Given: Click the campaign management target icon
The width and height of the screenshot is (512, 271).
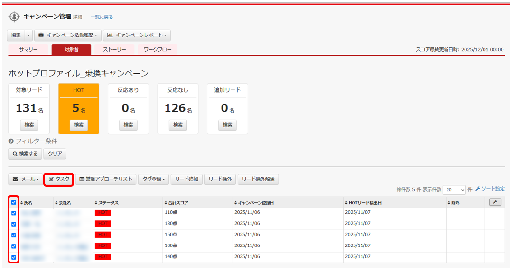Looking at the screenshot, I should [x=15, y=17].
